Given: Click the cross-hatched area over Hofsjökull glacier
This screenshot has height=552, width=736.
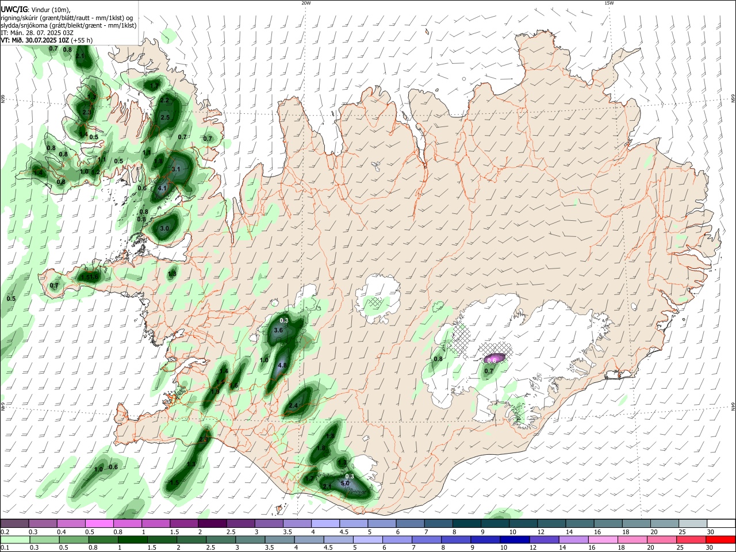Looking at the screenshot, I should tap(376, 301).
